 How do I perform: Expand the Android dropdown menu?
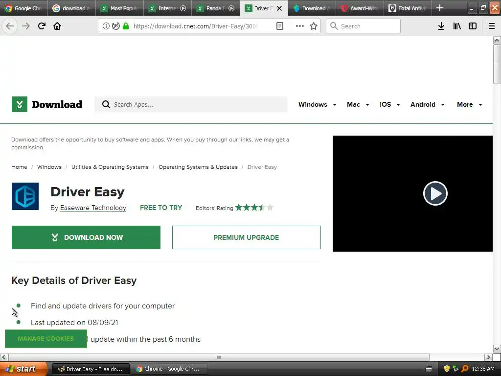pos(428,105)
